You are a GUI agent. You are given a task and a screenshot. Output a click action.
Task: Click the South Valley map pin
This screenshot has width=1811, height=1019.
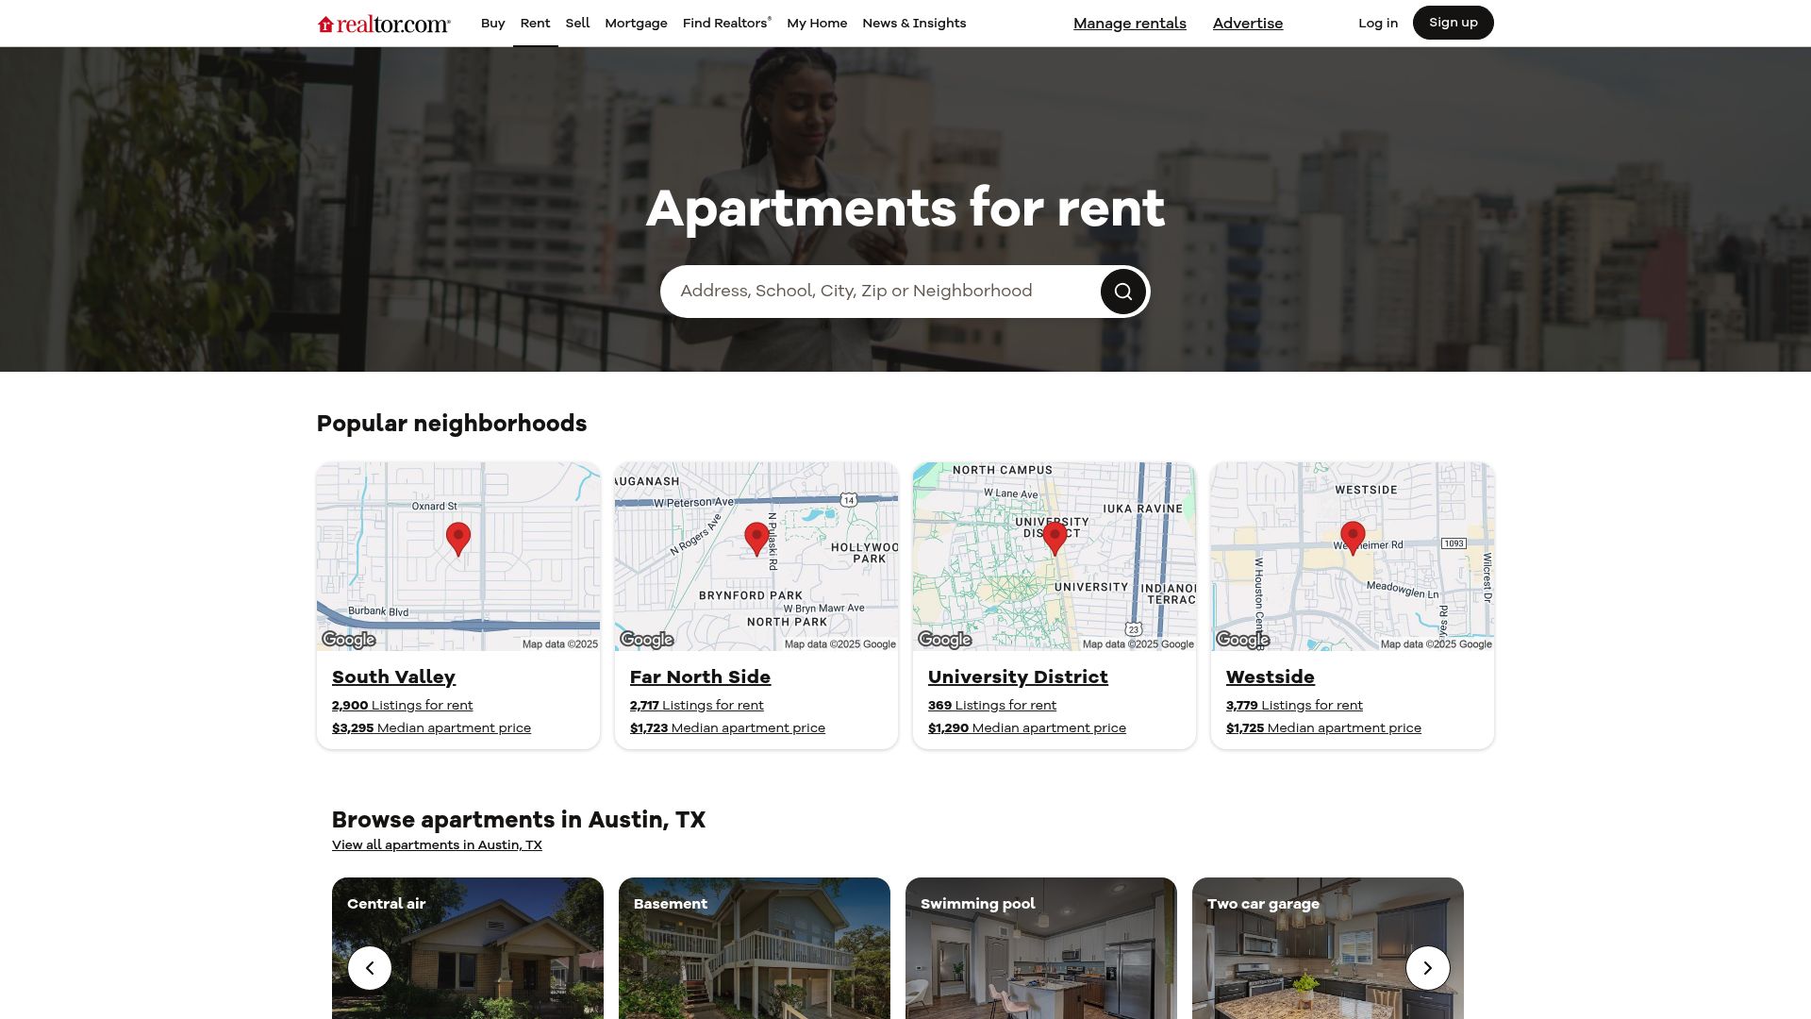458,540
